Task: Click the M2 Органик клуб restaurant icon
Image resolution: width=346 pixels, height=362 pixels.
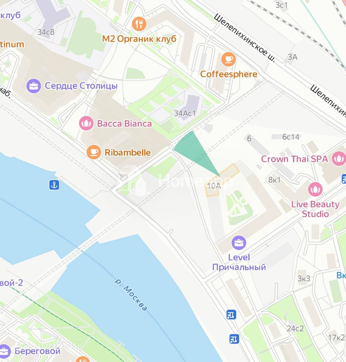Action: 139,24
